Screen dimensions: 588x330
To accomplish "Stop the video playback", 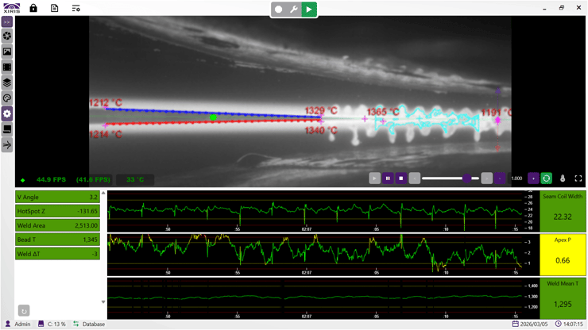I will [401, 178].
